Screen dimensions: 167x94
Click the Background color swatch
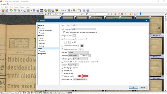pos(74,36)
